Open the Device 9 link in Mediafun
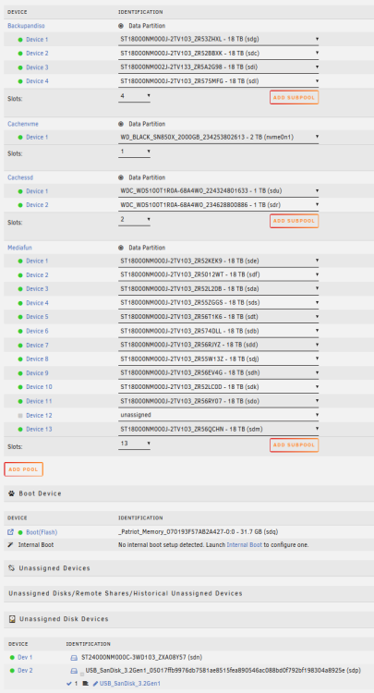 coord(37,373)
